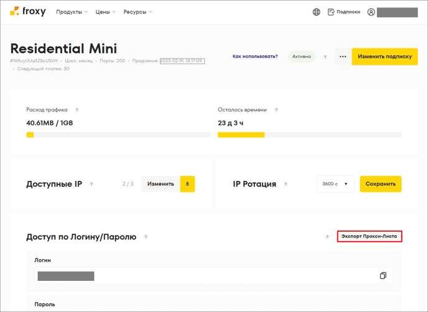Show the Доступ по Логину/Паролю help tooltip
This screenshot has width=428, height=312.
146,237
